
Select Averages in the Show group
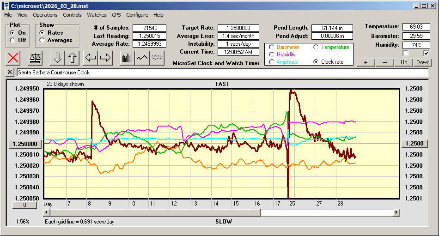[x=42, y=40]
